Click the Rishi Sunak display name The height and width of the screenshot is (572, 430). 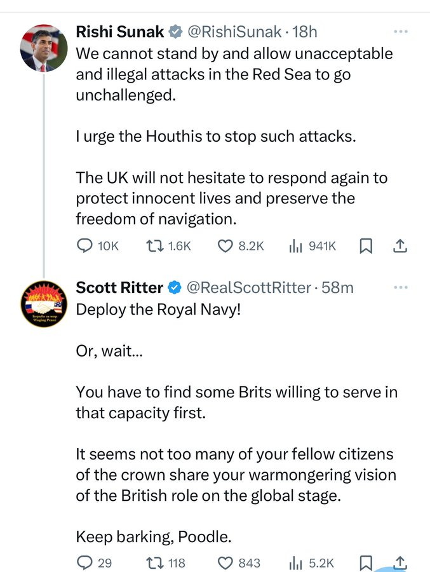(x=120, y=32)
